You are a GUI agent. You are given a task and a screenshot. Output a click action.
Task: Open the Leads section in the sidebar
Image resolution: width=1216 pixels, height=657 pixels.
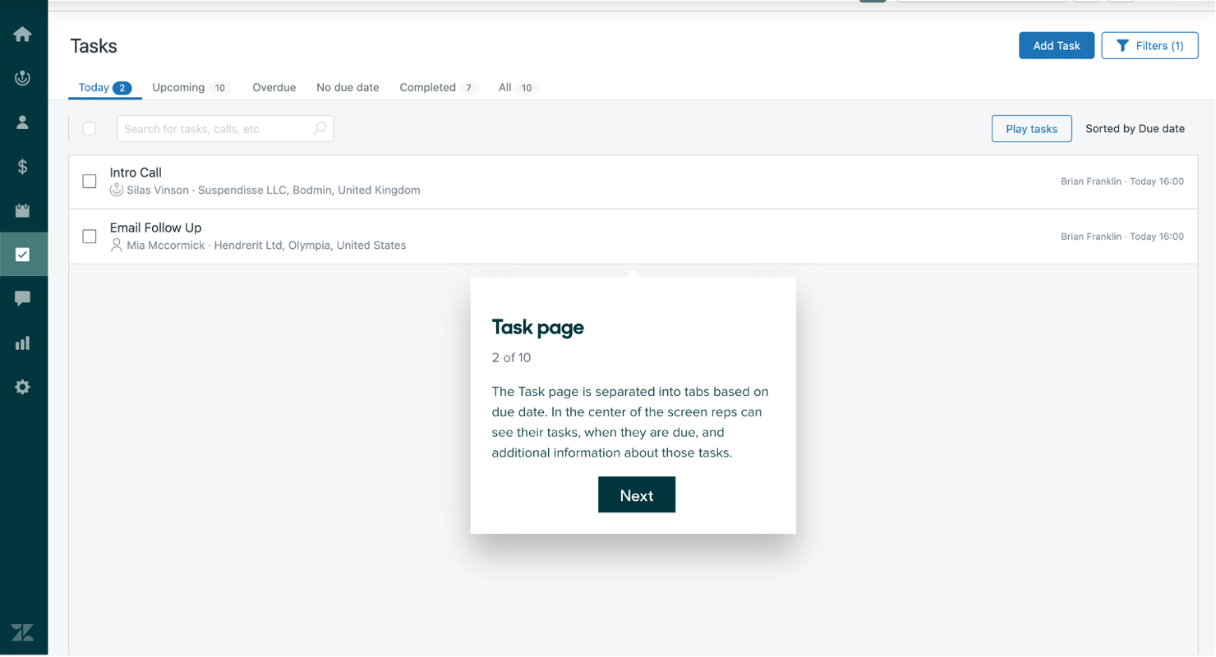click(x=23, y=78)
